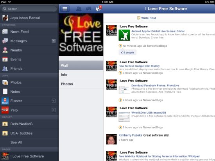Click the Cricter app thumbnail
215x161 pixels.
click(124, 35)
